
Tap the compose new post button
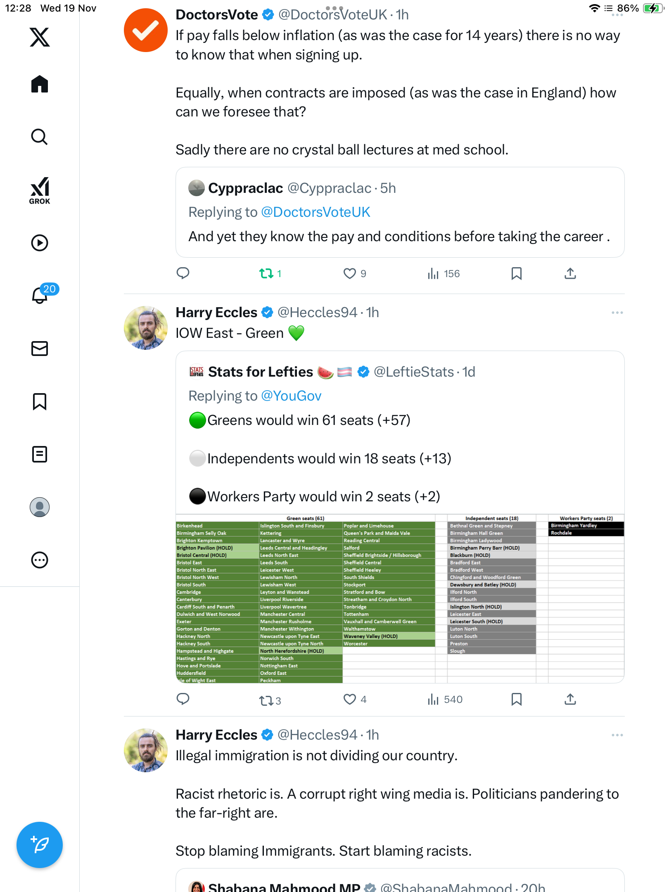pos(40,845)
